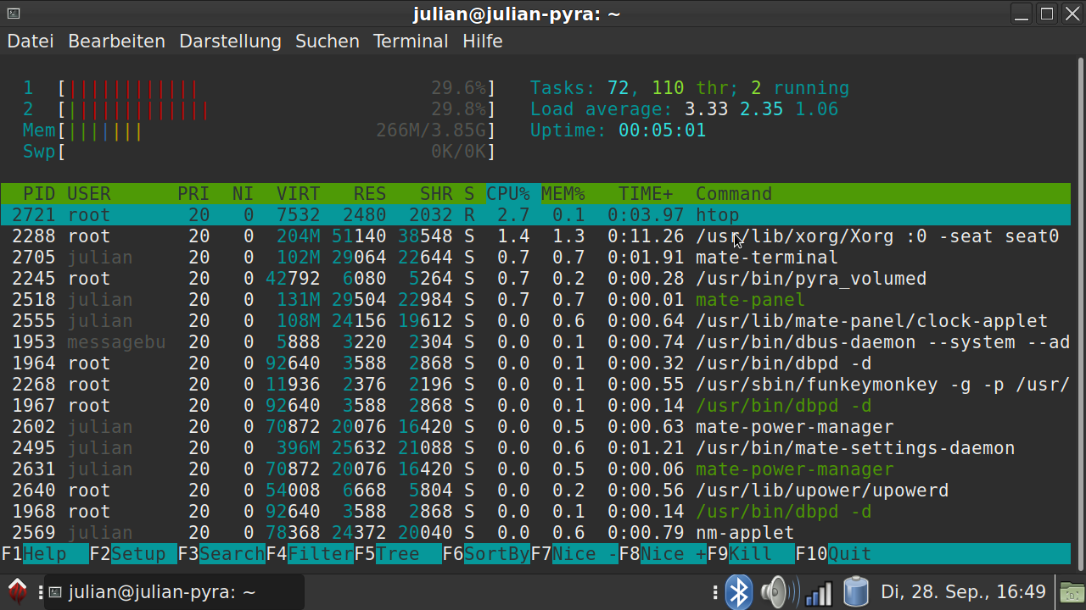Expand the Suchen menu
The image size is (1086, 610).
tap(327, 42)
